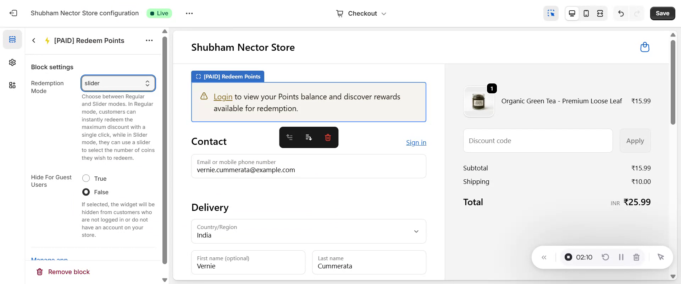The image size is (681, 284).
Task: Click the preview scroll up arrow
Action: point(673,35)
